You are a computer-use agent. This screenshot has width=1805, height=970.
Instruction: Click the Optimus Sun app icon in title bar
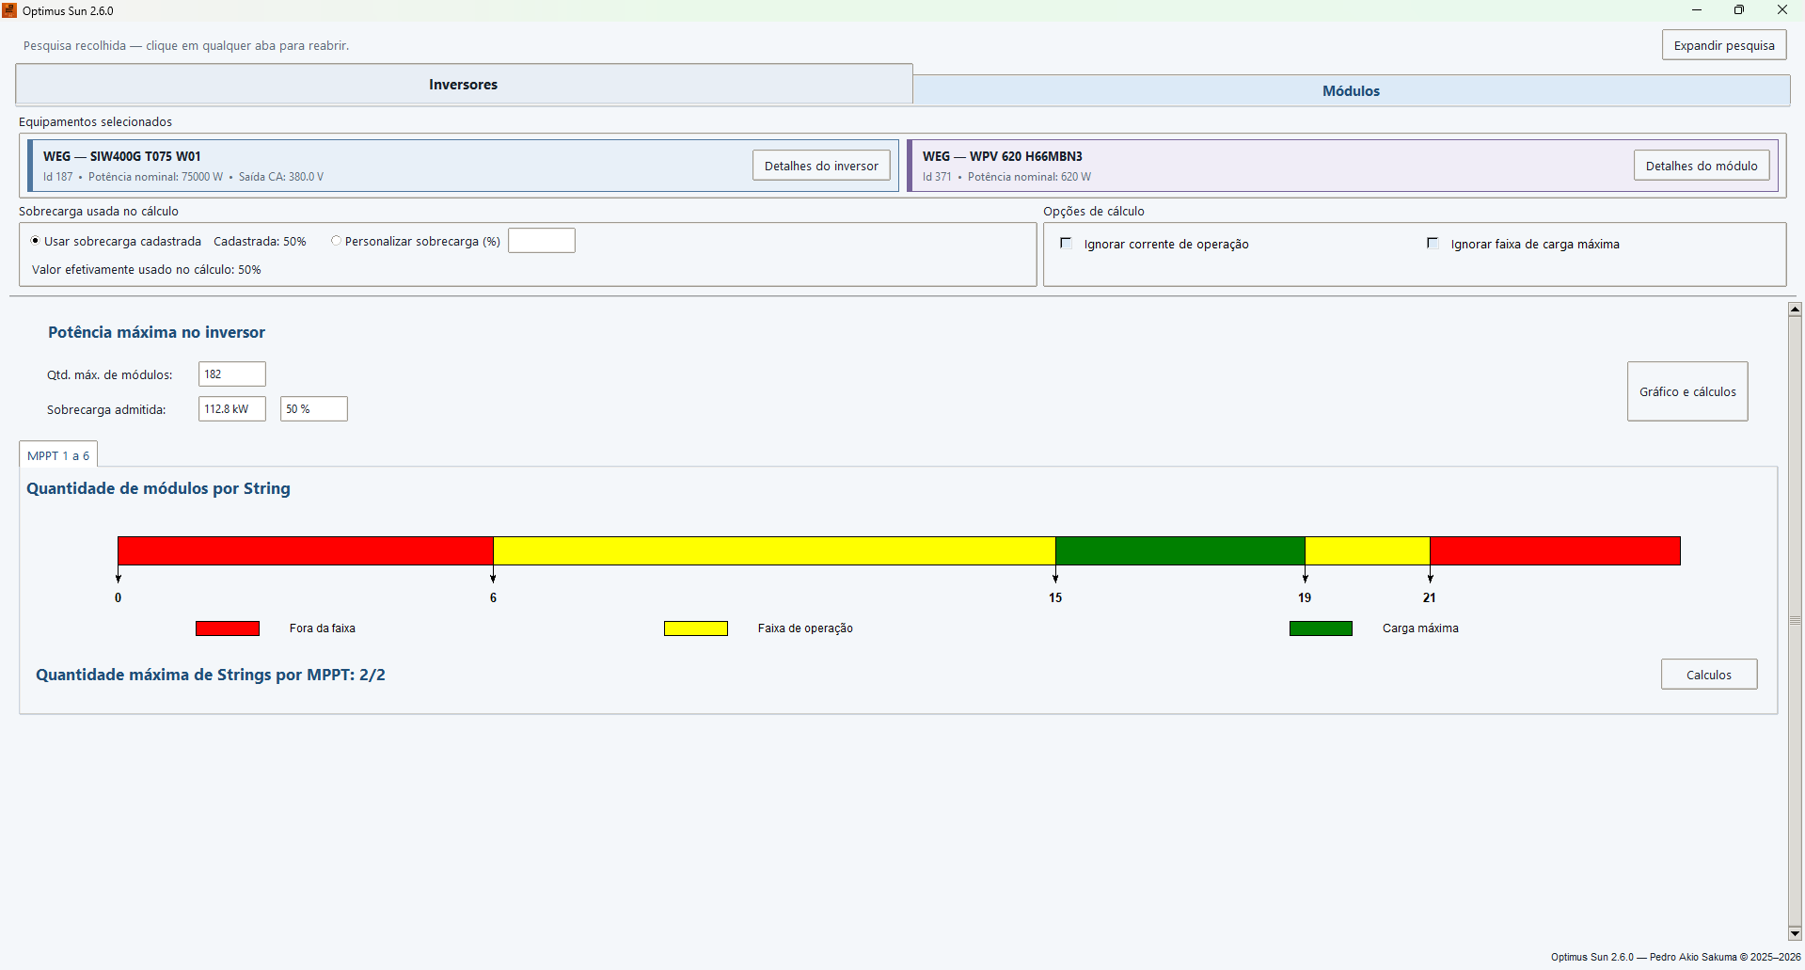click(x=9, y=10)
